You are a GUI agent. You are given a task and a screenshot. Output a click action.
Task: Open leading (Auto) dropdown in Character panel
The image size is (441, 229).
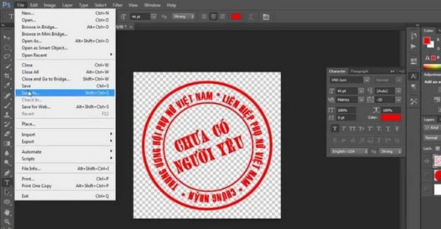click(x=398, y=91)
